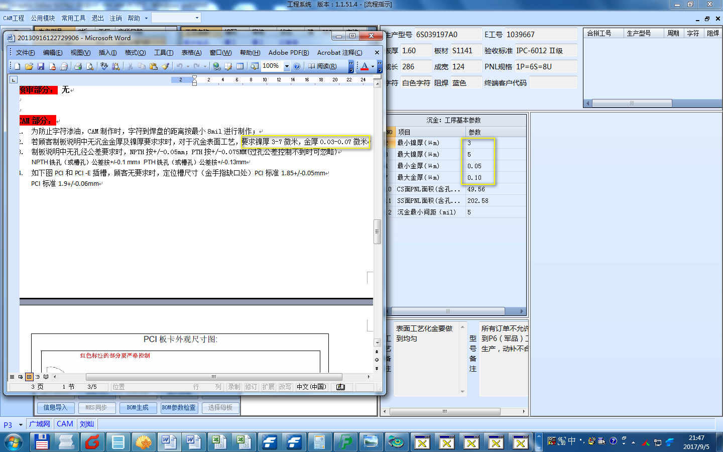Click the shell icon in the taskbar
This screenshot has width=723, height=452.
[x=143, y=442]
